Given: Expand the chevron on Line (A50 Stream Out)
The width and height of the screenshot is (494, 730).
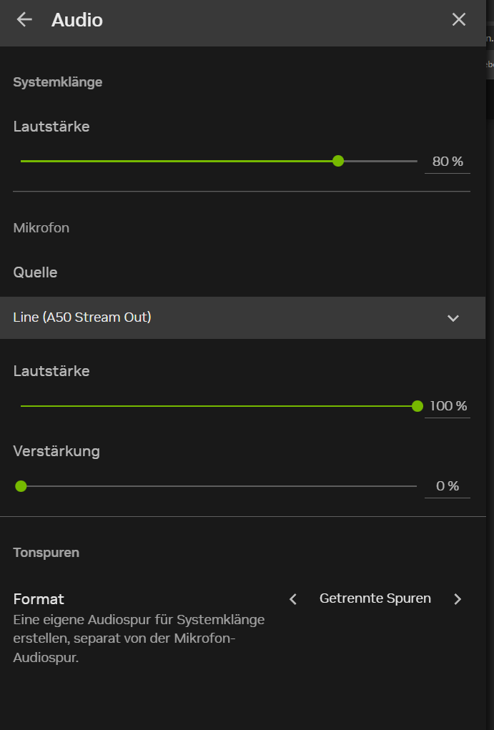Looking at the screenshot, I should pyautogui.click(x=453, y=318).
